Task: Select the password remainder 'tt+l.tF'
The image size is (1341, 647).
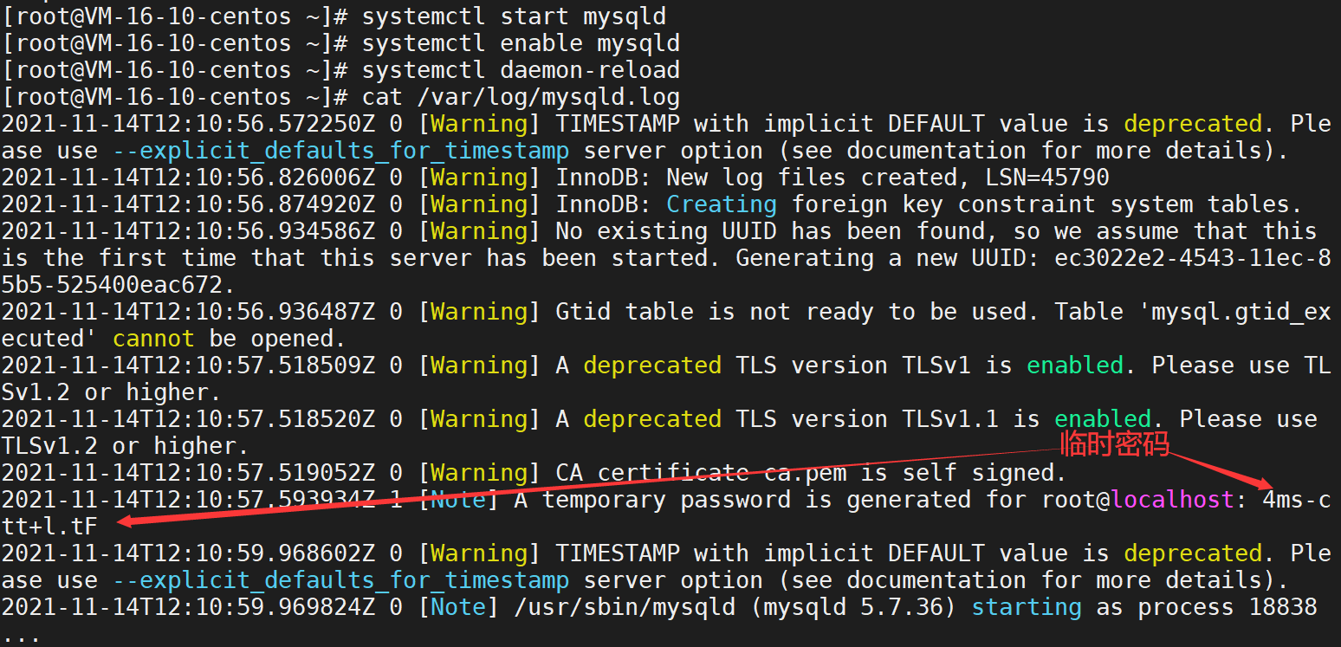Action: pyautogui.click(x=49, y=526)
